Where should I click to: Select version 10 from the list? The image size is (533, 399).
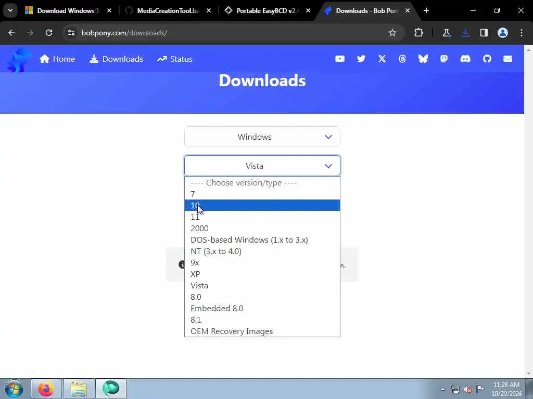[x=262, y=205]
